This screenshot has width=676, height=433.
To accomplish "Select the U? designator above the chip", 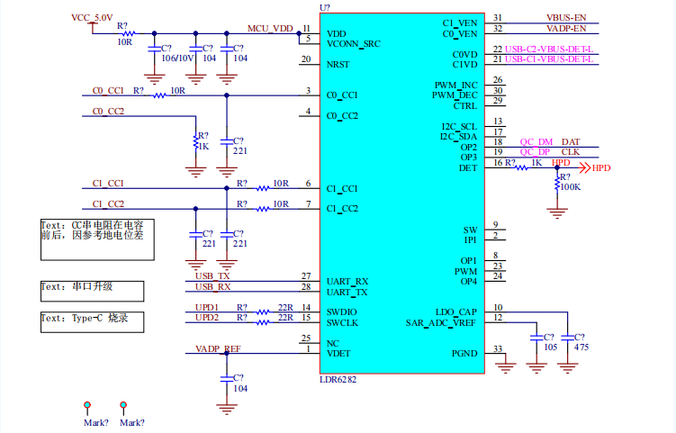I will [325, 8].
